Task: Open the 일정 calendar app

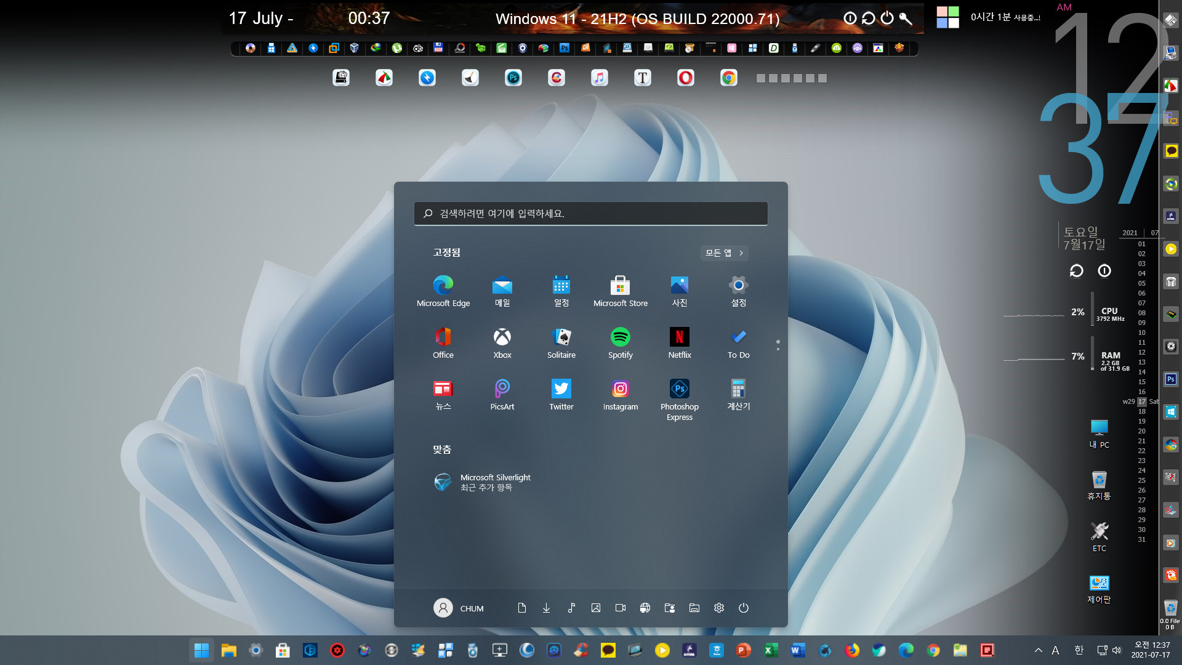Action: pos(561,291)
